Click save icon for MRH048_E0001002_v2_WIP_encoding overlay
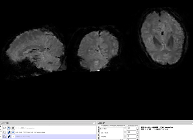This screenshot has width=193, height=140. pos(4,132)
